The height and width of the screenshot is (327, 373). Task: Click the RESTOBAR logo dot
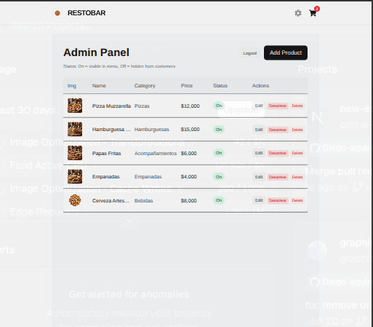(x=57, y=13)
